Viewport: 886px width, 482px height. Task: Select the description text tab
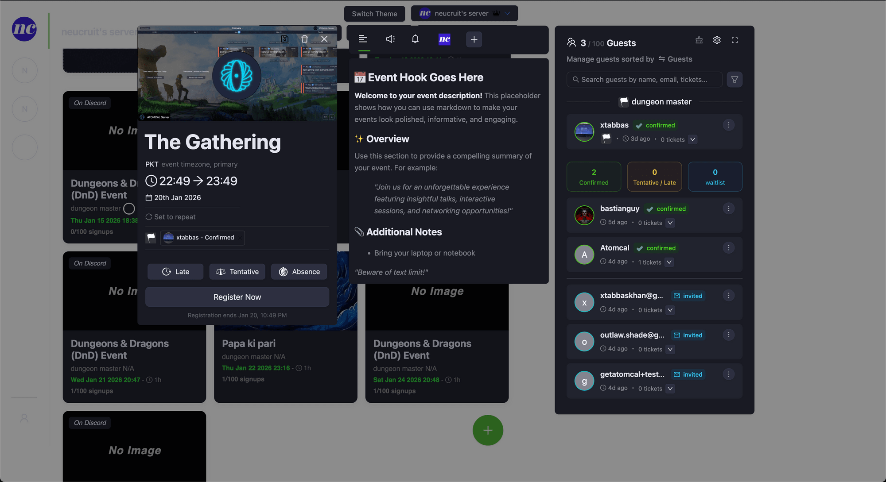(363, 39)
